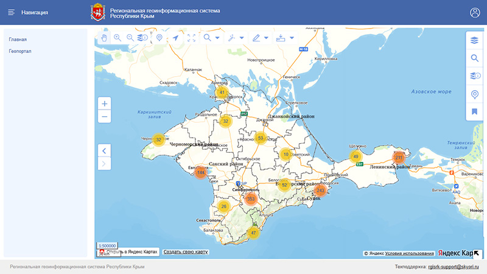Screen dimensions: 487x274
Task: Open the search tool dropdown arrow
Action: point(217,38)
